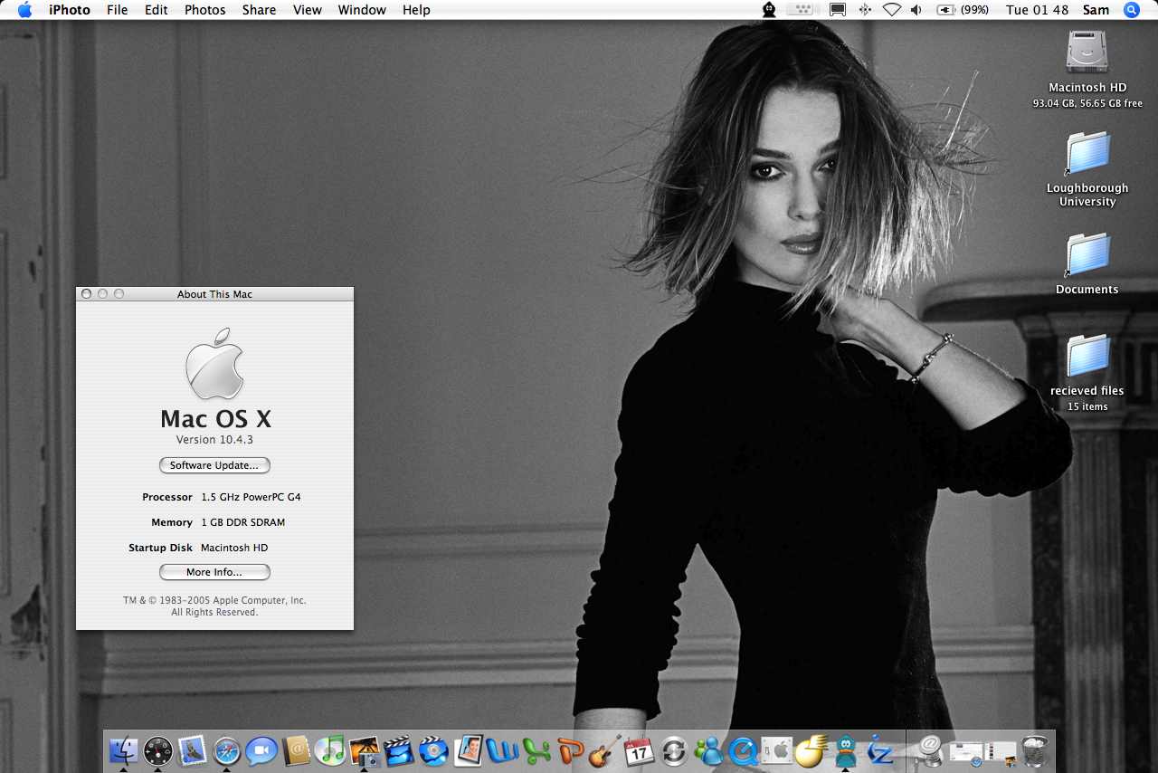The width and height of the screenshot is (1158, 773).
Task: Expand the Sam user switching menu
Action: [x=1096, y=10]
